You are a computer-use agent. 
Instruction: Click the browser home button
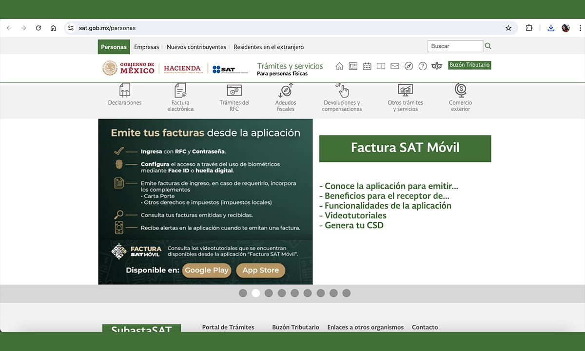tap(53, 28)
